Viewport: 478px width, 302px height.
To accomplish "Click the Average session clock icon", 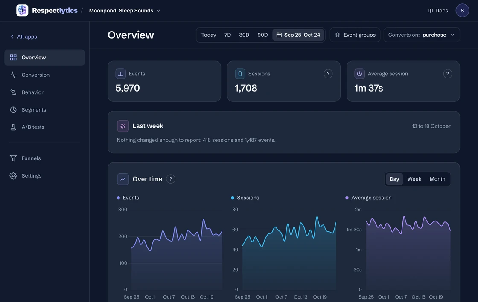I will [360, 74].
